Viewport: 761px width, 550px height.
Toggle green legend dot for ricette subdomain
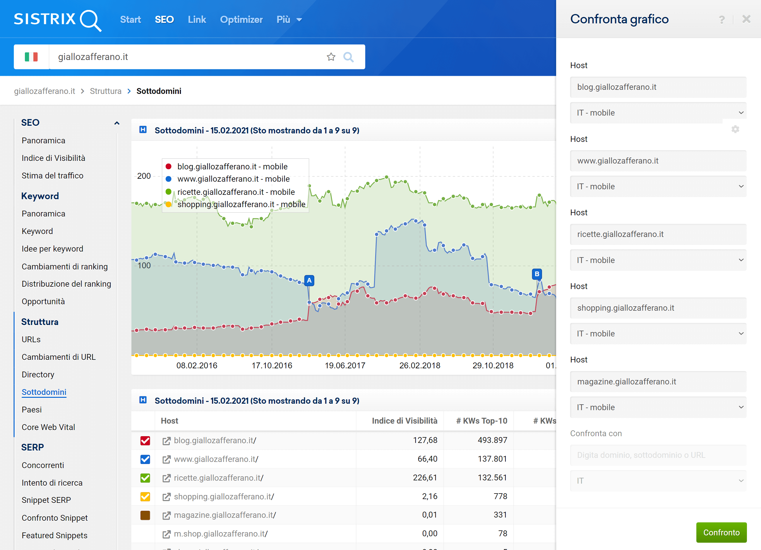169,192
